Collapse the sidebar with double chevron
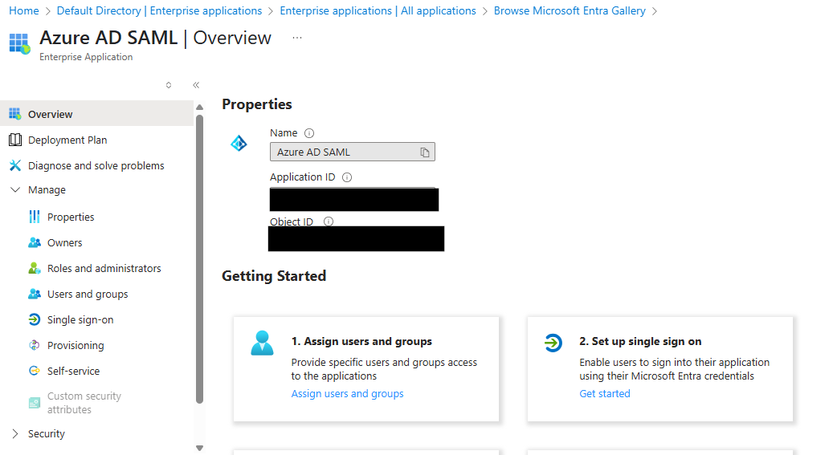Viewport: 837px width, 455px height. pos(195,85)
